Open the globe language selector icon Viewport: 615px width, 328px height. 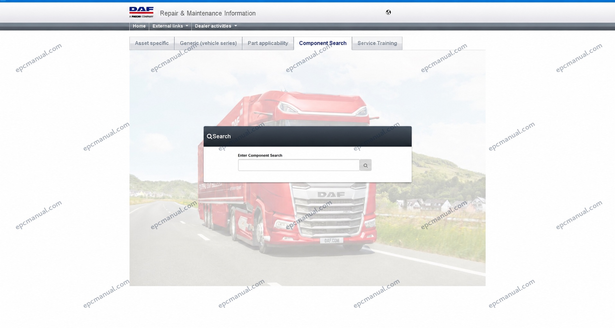[x=388, y=12]
